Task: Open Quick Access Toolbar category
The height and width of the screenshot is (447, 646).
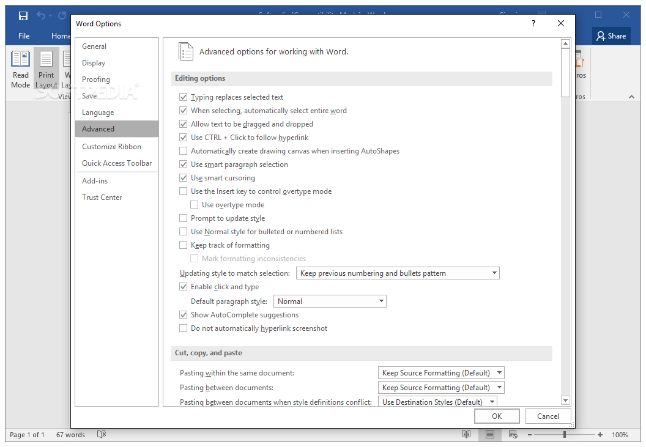Action: 117,163
